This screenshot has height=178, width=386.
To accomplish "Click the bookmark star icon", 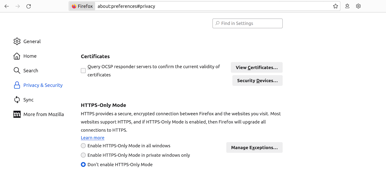I will pyautogui.click(x=336, y=6).
